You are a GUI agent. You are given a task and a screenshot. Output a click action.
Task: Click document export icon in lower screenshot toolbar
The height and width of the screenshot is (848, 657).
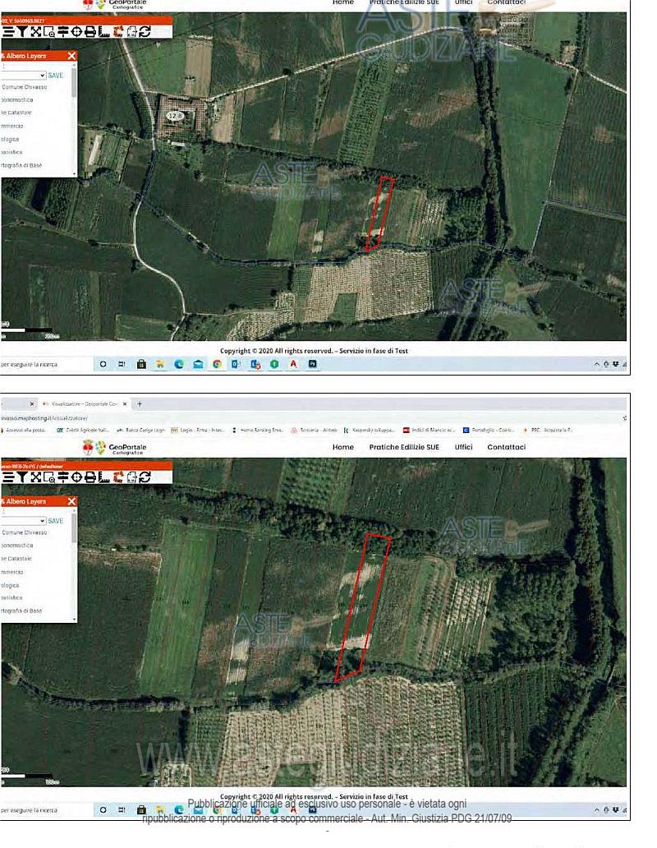point(131,477)
